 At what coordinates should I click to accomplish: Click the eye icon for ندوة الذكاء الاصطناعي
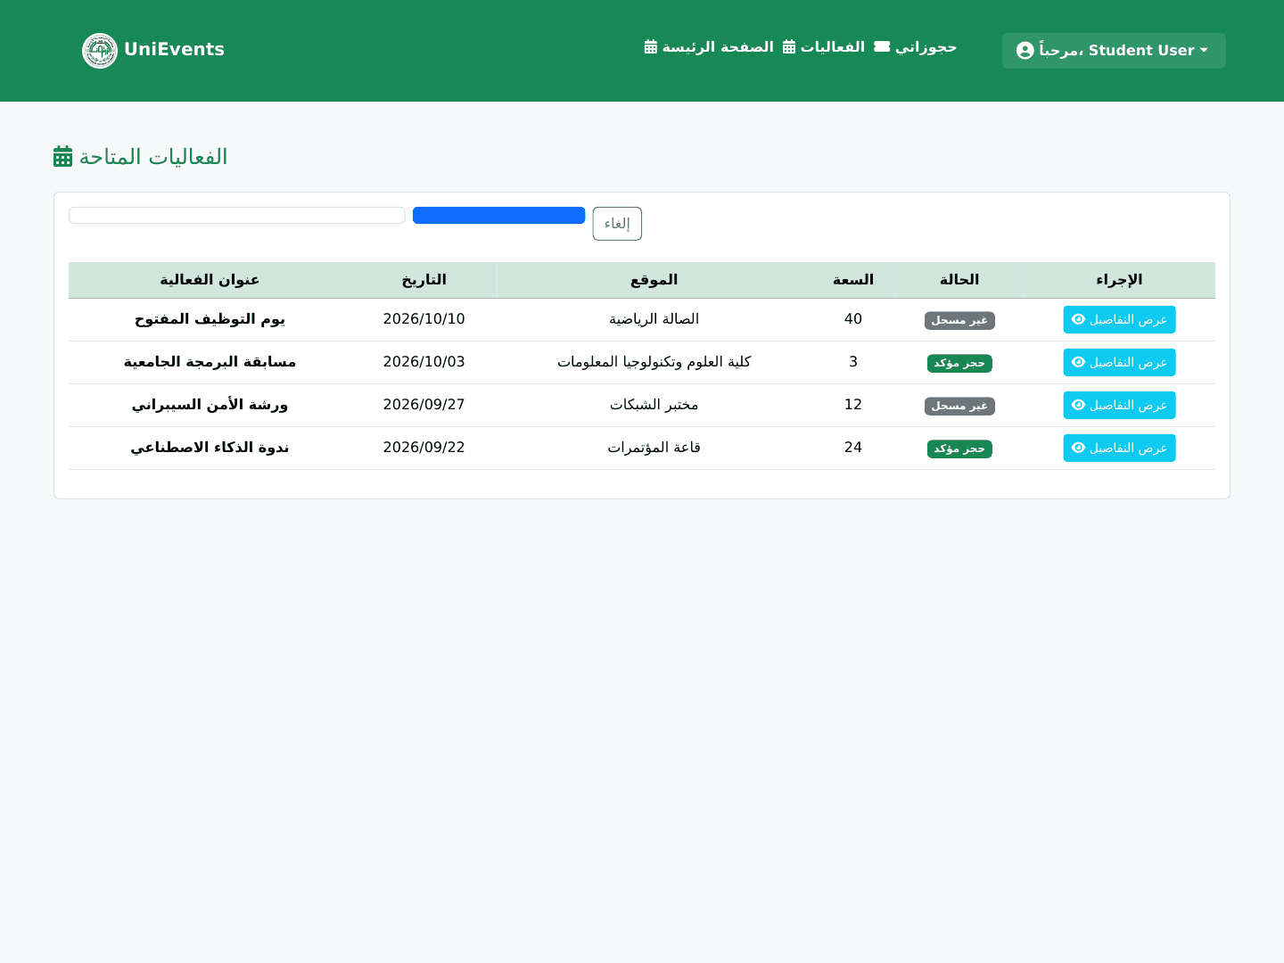(1078, 448)
